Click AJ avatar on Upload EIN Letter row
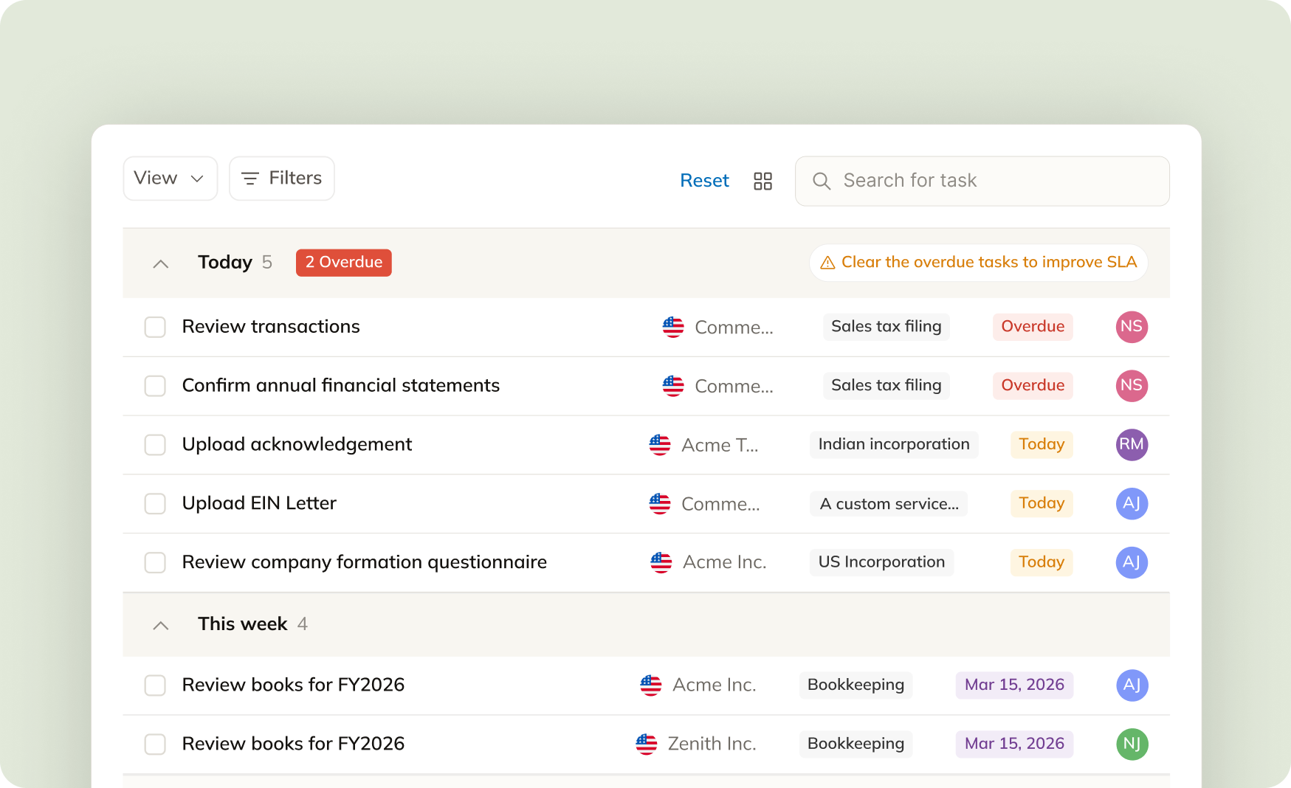The height and width of the screenshot is (788, 1291). pyautogui.click(x=1132, y=504)
